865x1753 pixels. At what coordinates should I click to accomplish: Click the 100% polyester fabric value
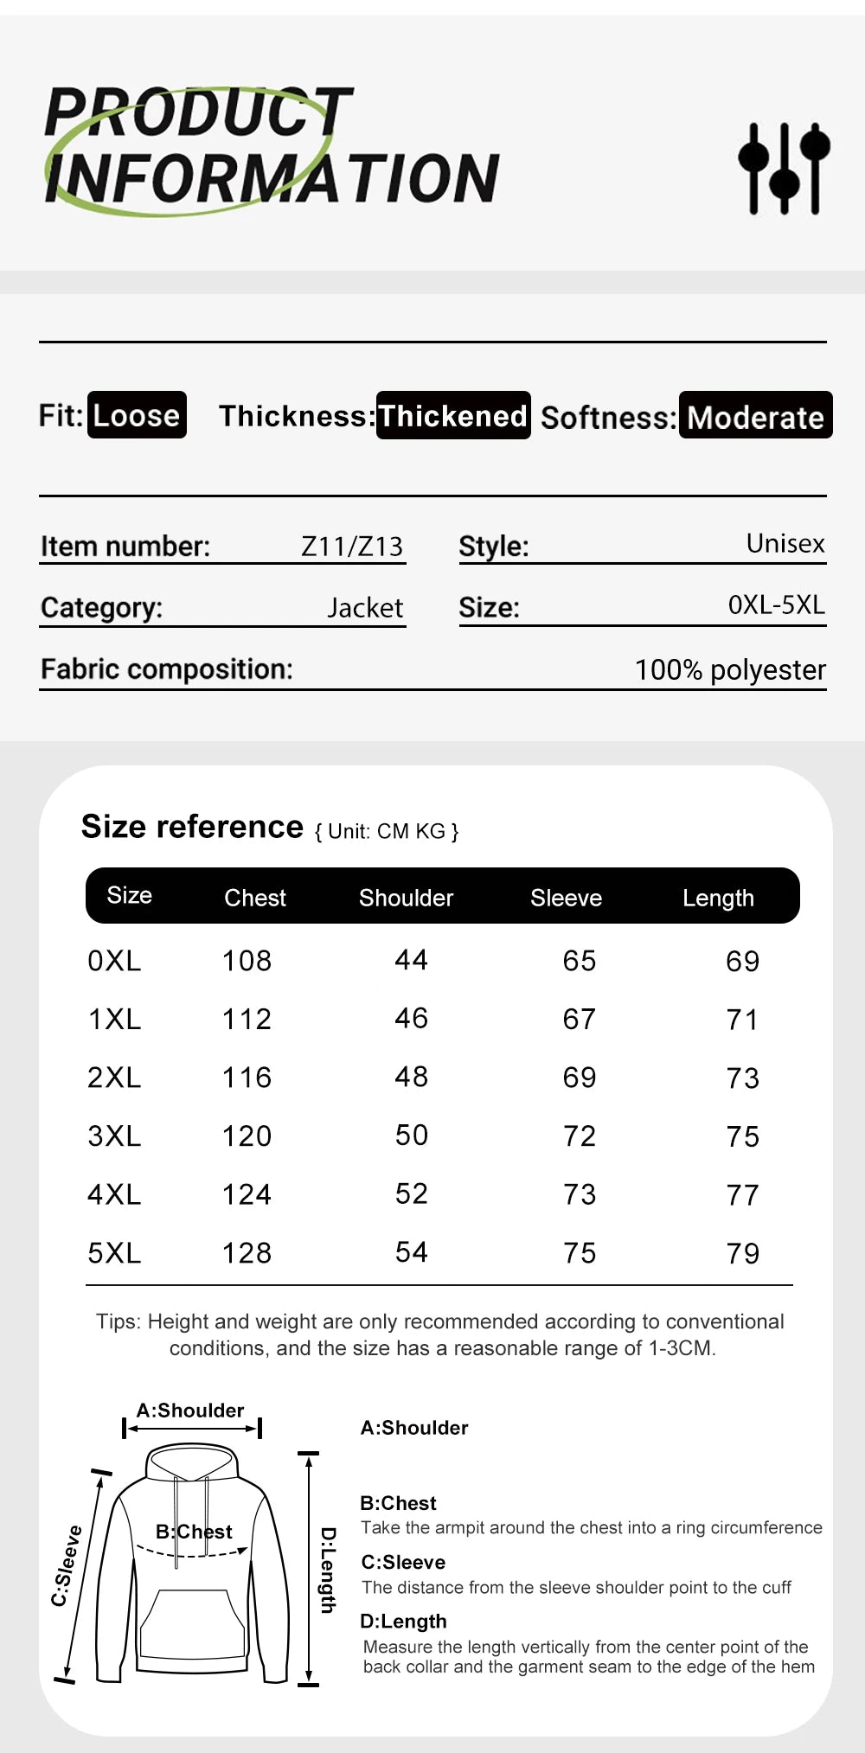[x=730, y=669]
